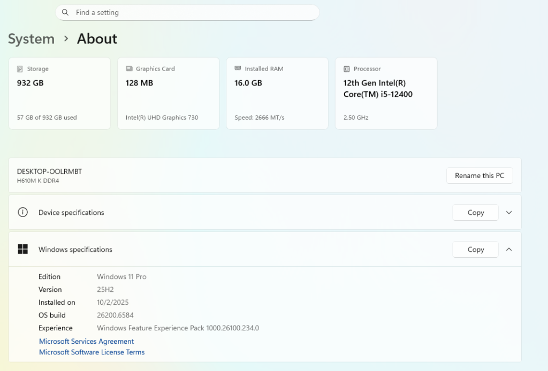The image size is (548, 371).
Task: Type in the Find a setting box
Action: [193, 12]
